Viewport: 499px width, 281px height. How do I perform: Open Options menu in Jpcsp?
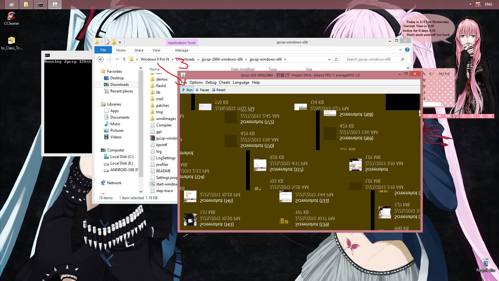(x=196, y=82)
